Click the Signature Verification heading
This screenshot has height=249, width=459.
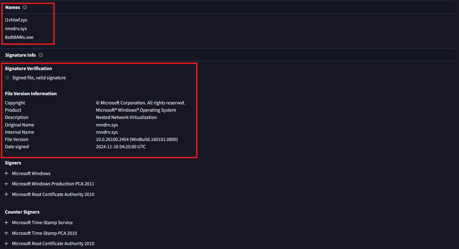28,68
